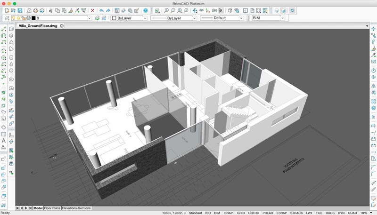Toggle layer freeze sun icon
Screen dimensions: 377x215
(x=18, y=18)
